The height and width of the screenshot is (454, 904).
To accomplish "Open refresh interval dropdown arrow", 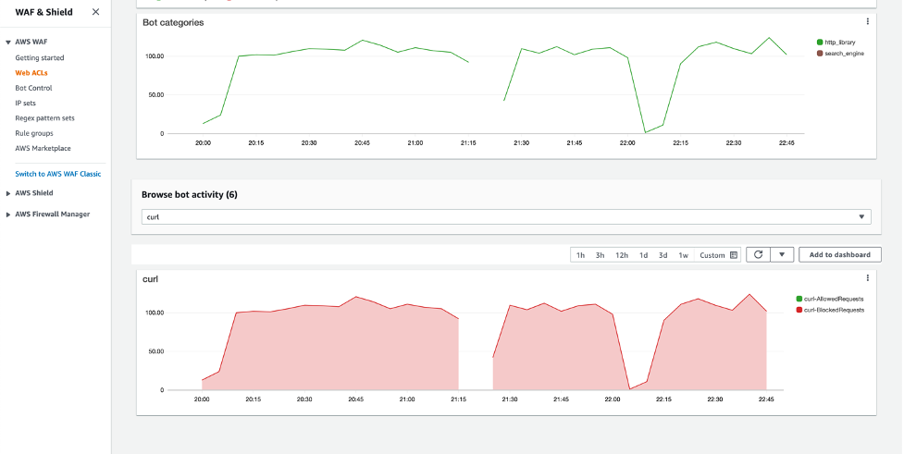I will click(x=782, y=254).
